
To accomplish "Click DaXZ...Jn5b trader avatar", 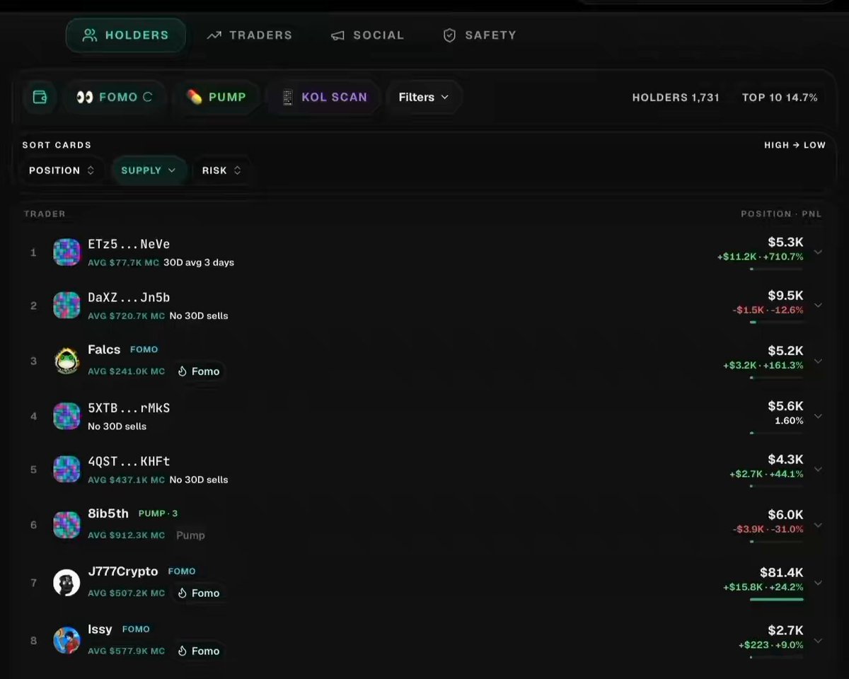I will [67, 306].
